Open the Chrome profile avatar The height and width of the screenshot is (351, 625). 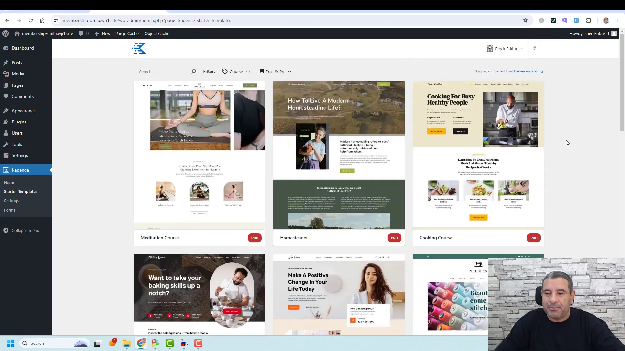coord(606,20)
